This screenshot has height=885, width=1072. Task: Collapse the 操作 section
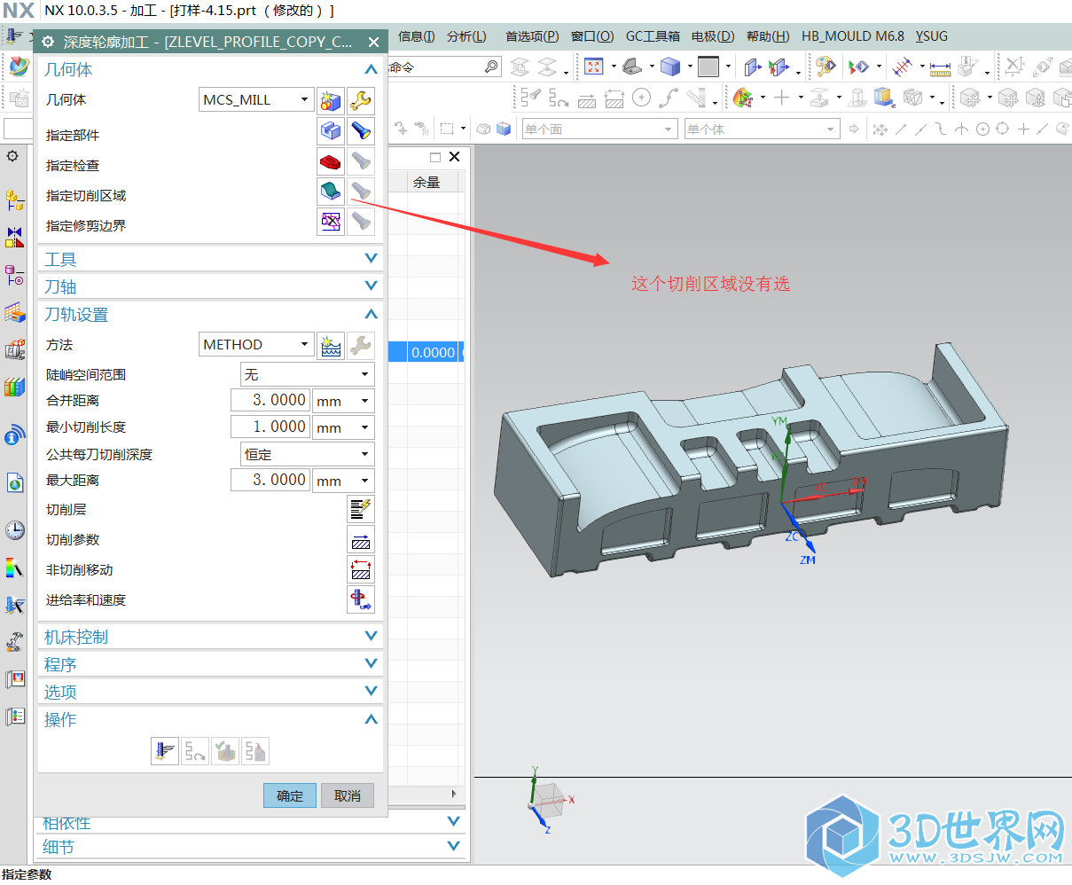click(x=371, y=720)
